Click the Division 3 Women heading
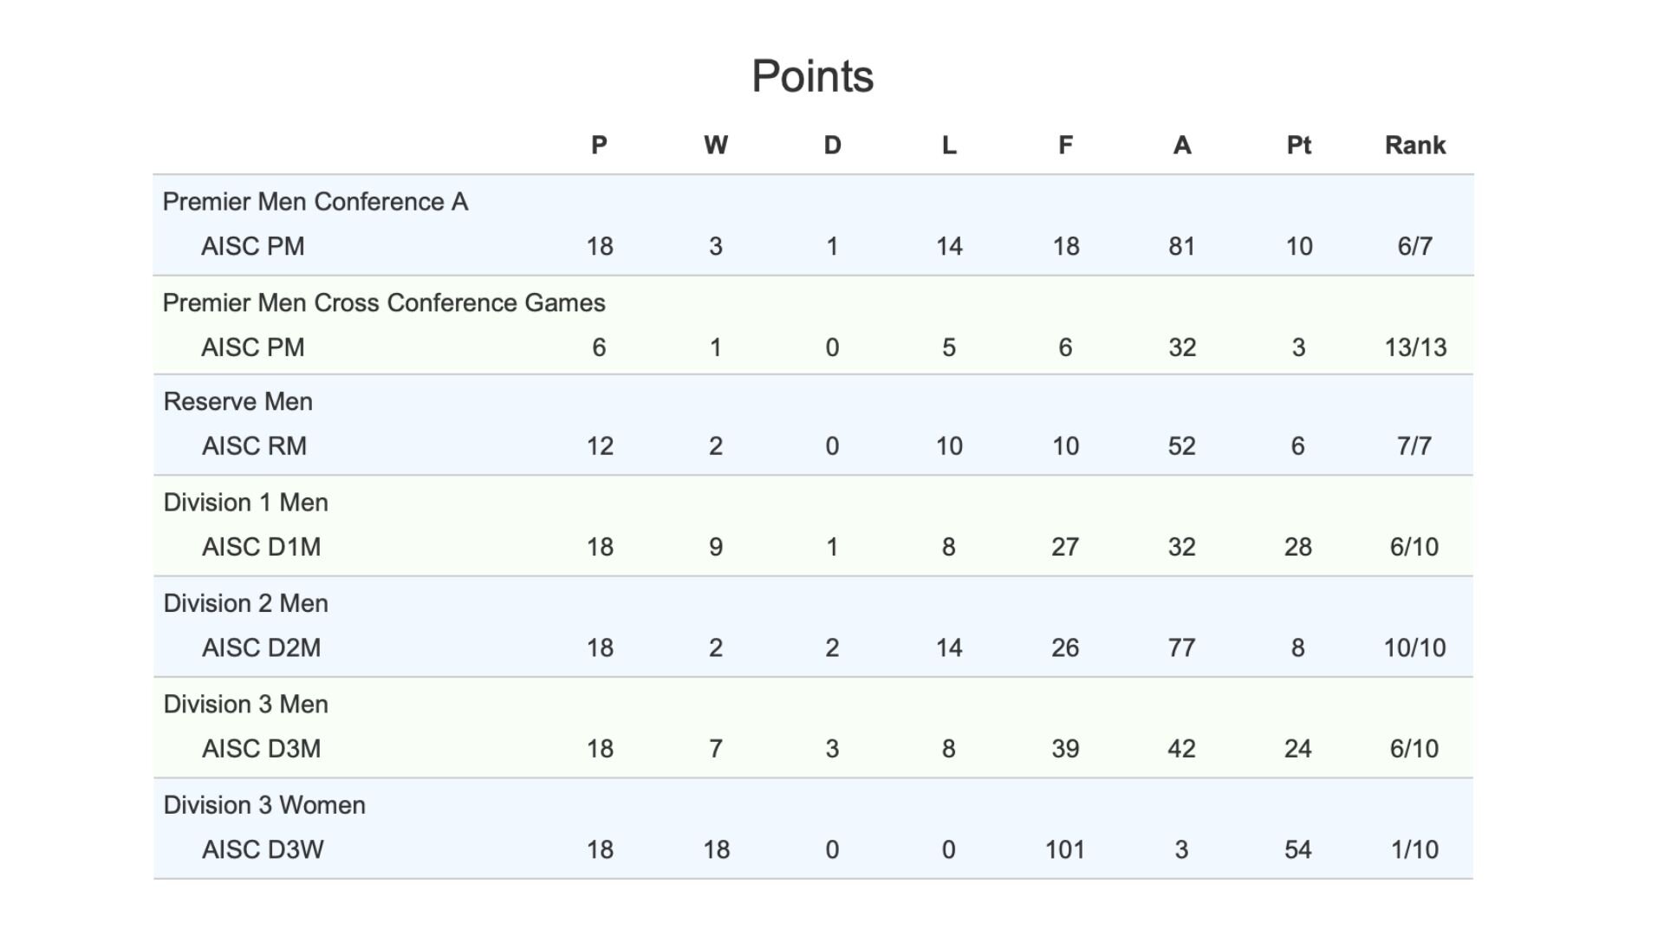 264,805
